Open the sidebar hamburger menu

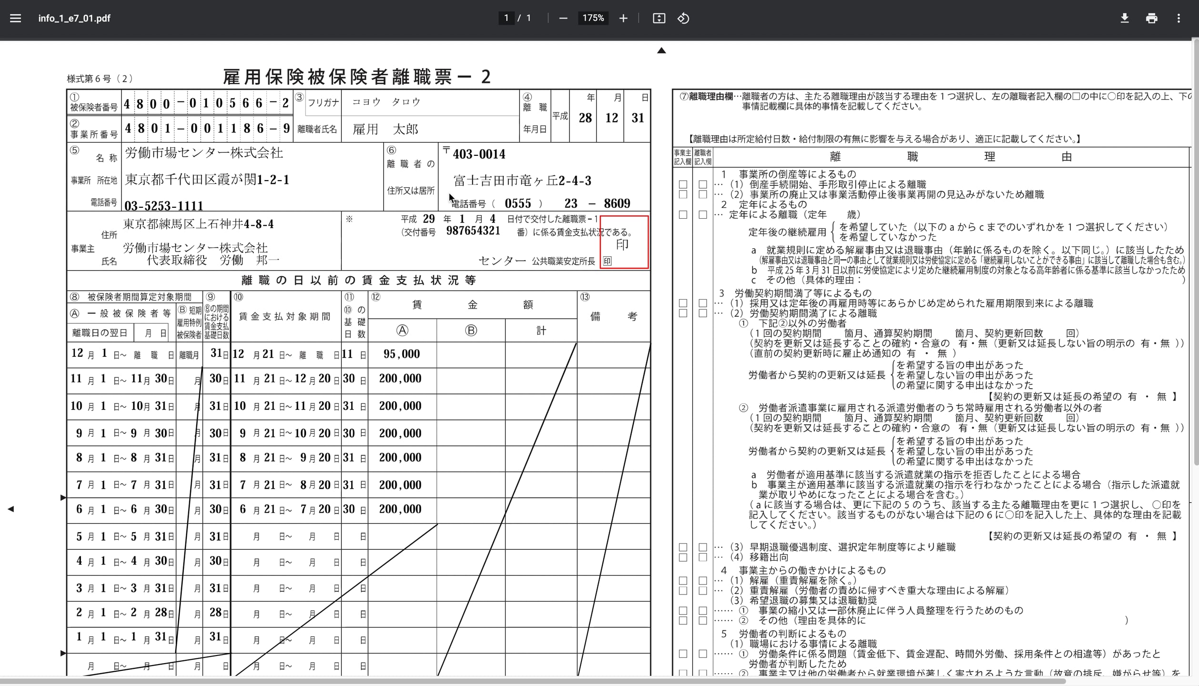(15, 18)
